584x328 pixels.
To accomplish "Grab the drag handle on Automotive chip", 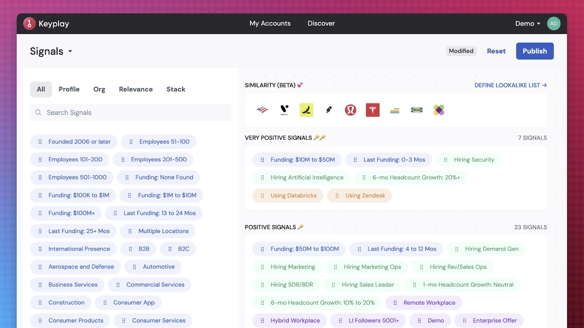I will [x=135, y=267].
